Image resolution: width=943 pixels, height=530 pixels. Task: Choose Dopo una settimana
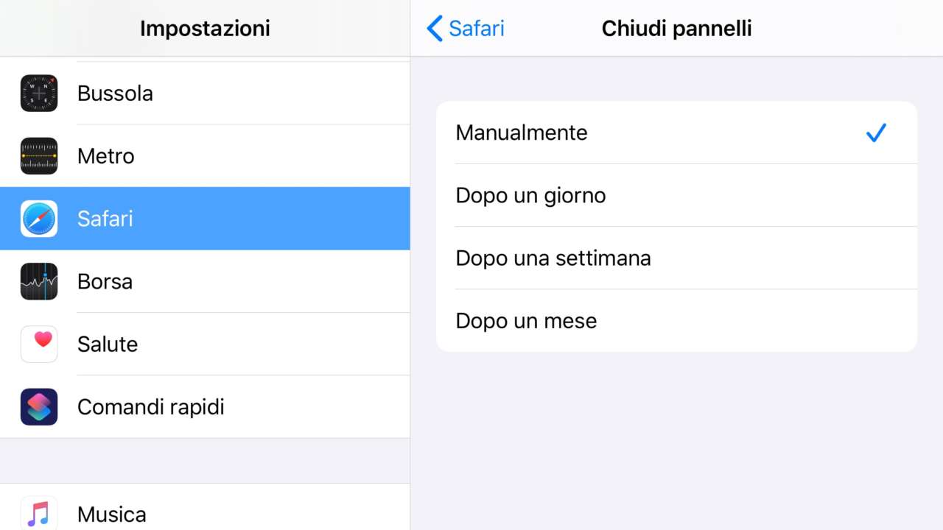click(x=553, y=258)
